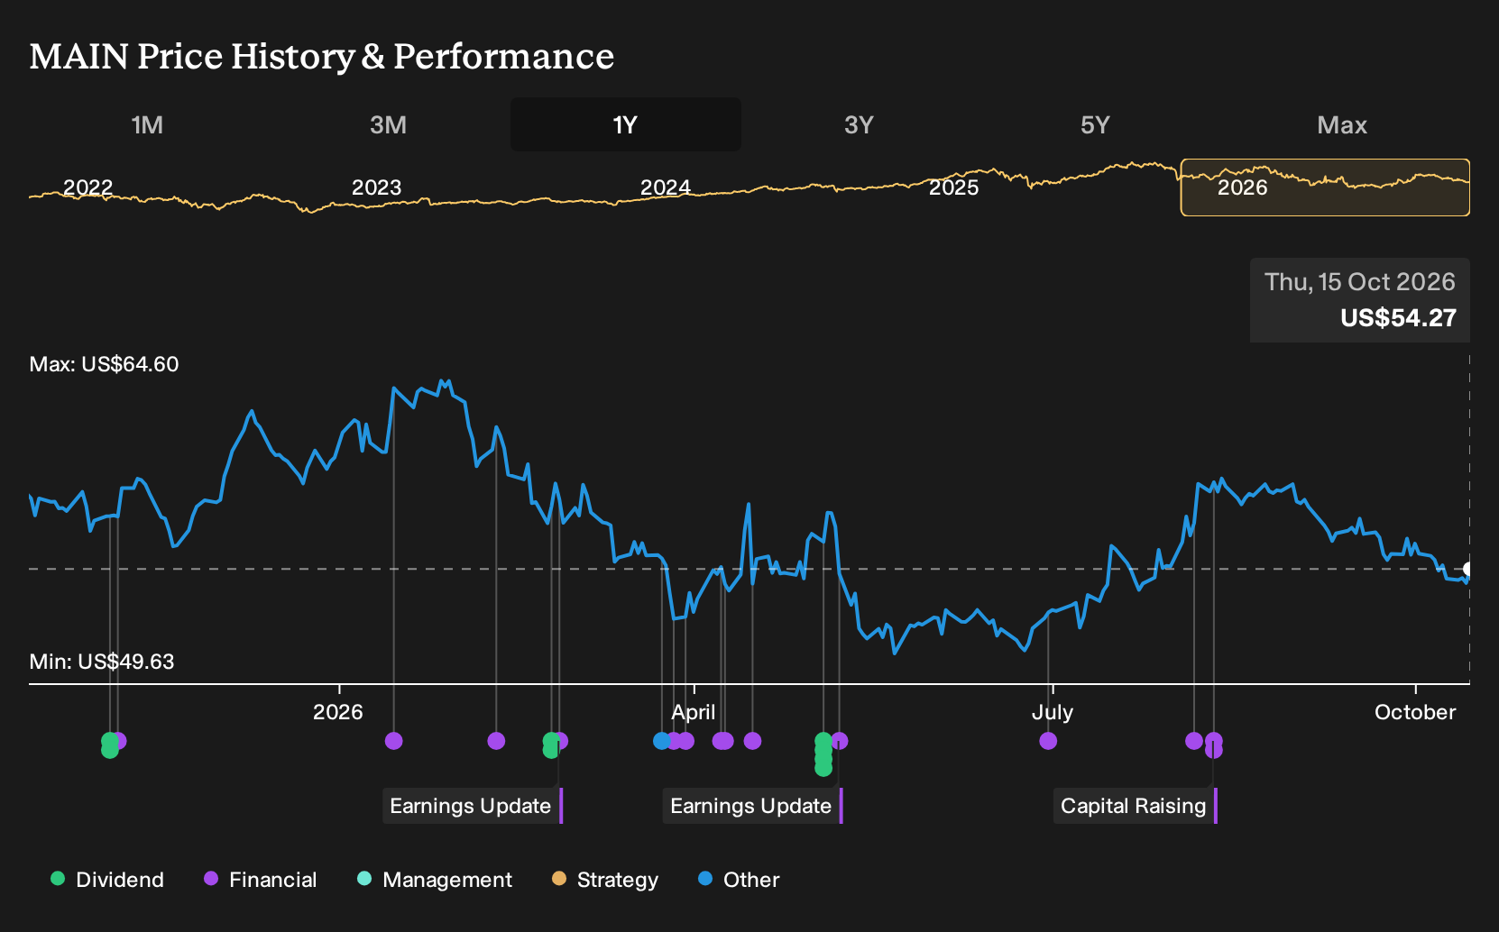Screen dimensions: 1499x932
Task: Select the 1M time range tab
Action: [x=147, y=124]
